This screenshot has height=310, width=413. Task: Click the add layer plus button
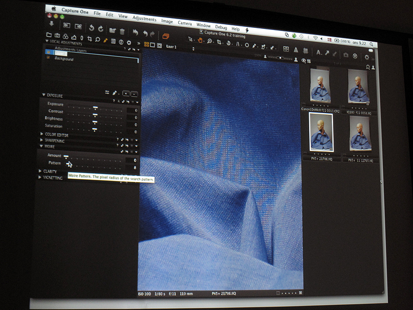[126, 94]
